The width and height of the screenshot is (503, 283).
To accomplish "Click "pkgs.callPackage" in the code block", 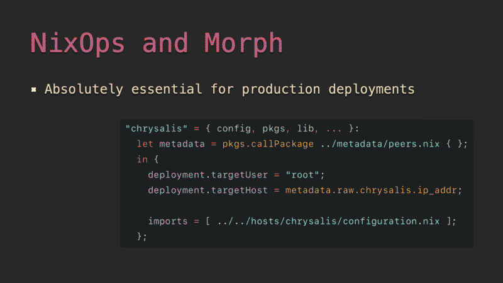I will [268, 144].
